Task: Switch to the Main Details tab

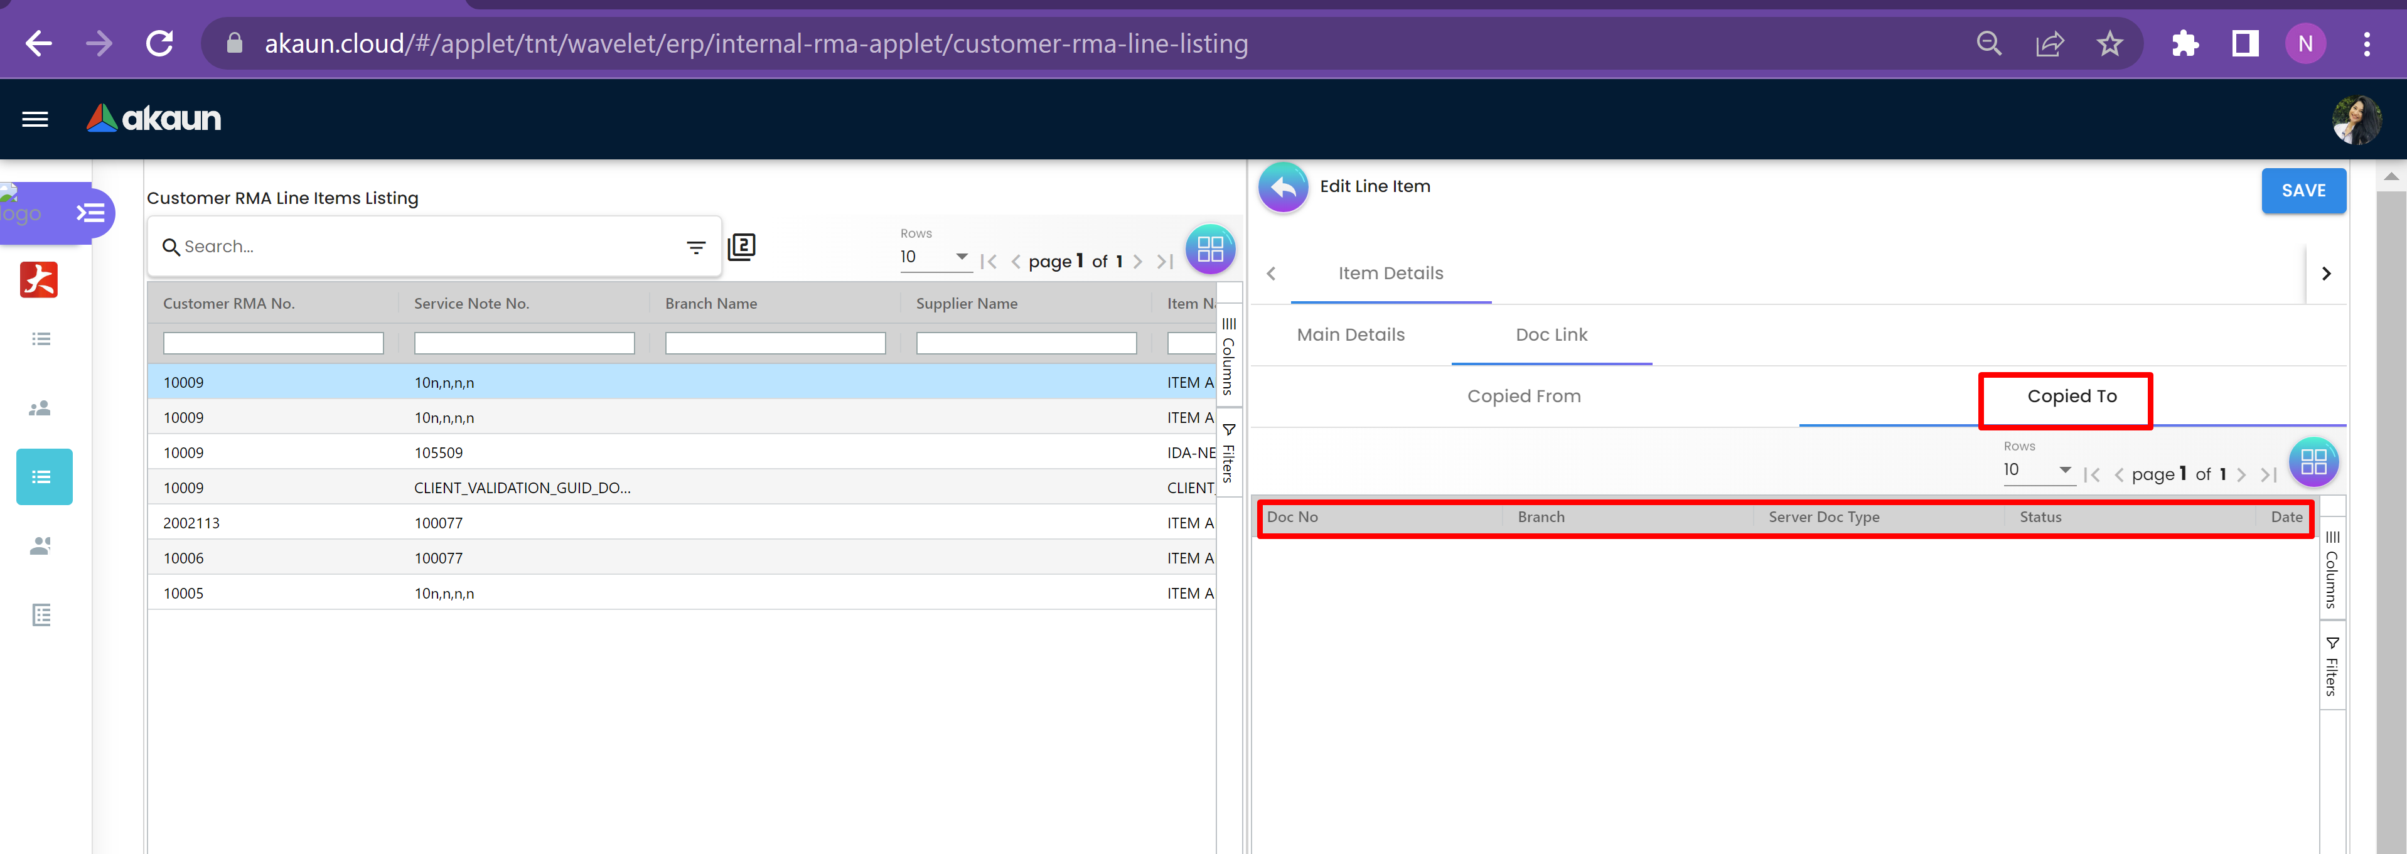Action: coord(1350,334)
